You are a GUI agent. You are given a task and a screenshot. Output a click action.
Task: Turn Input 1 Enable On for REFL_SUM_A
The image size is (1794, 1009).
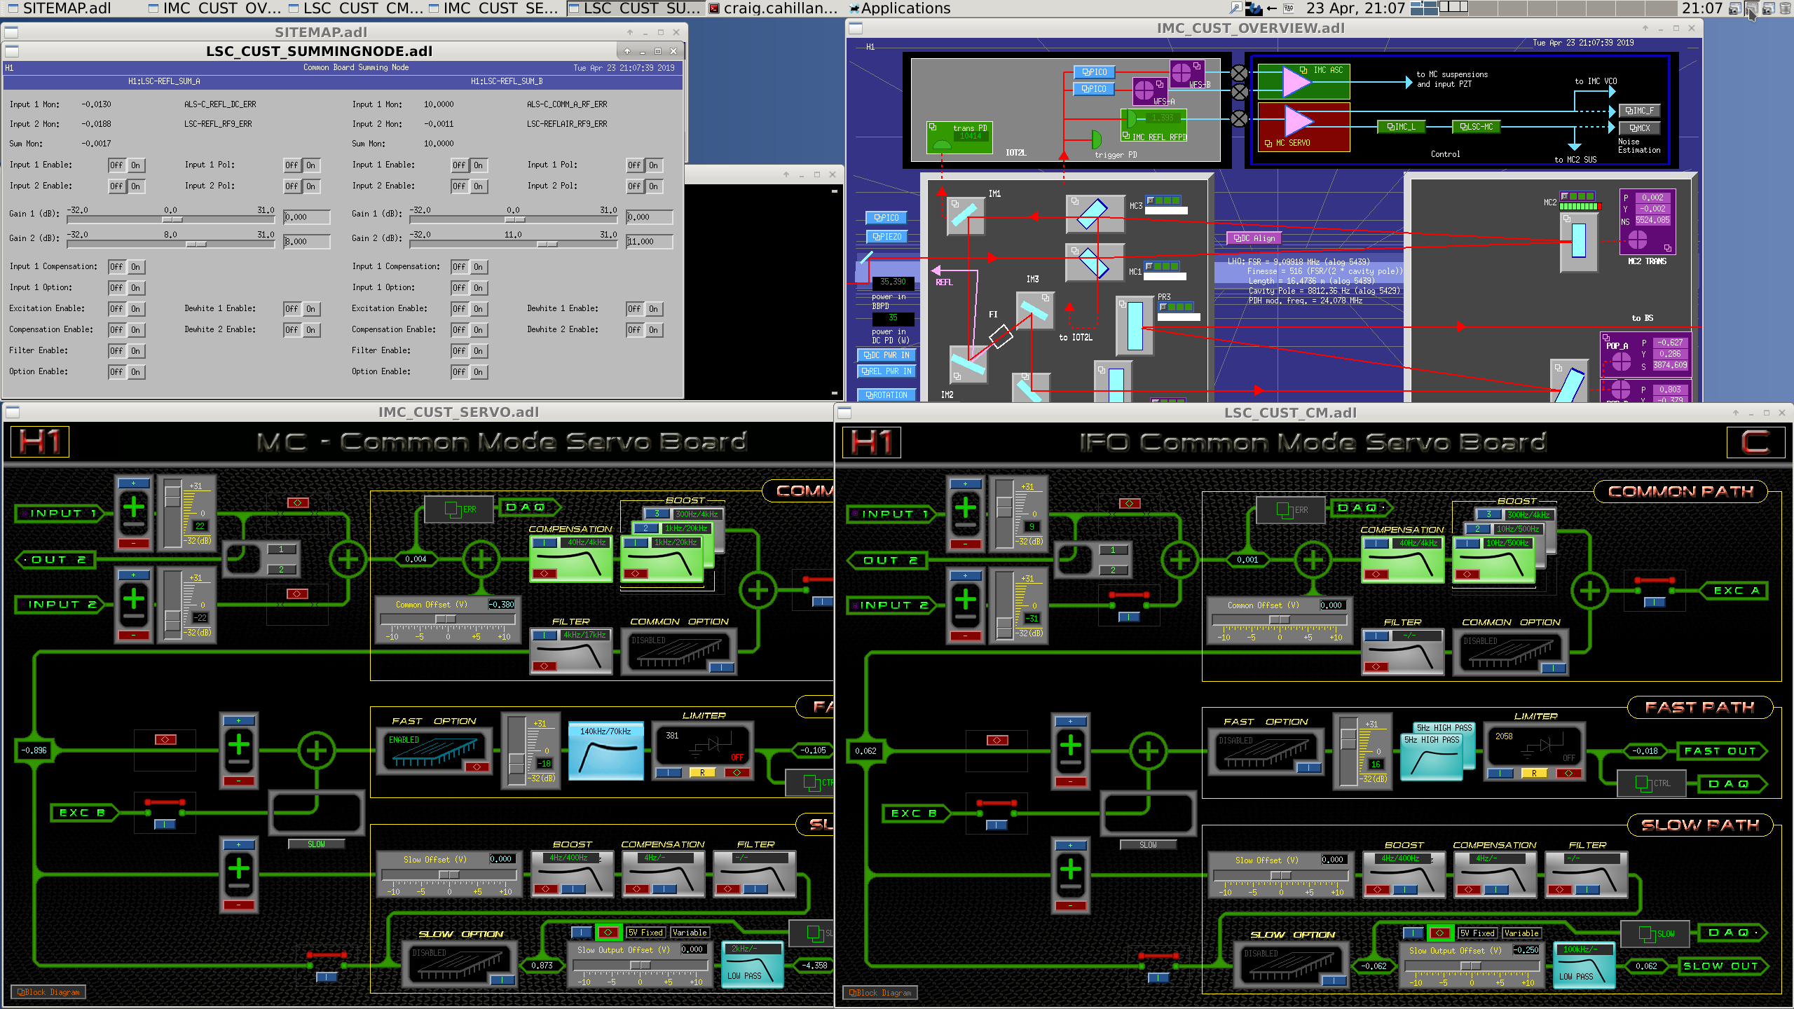point(135,165)
